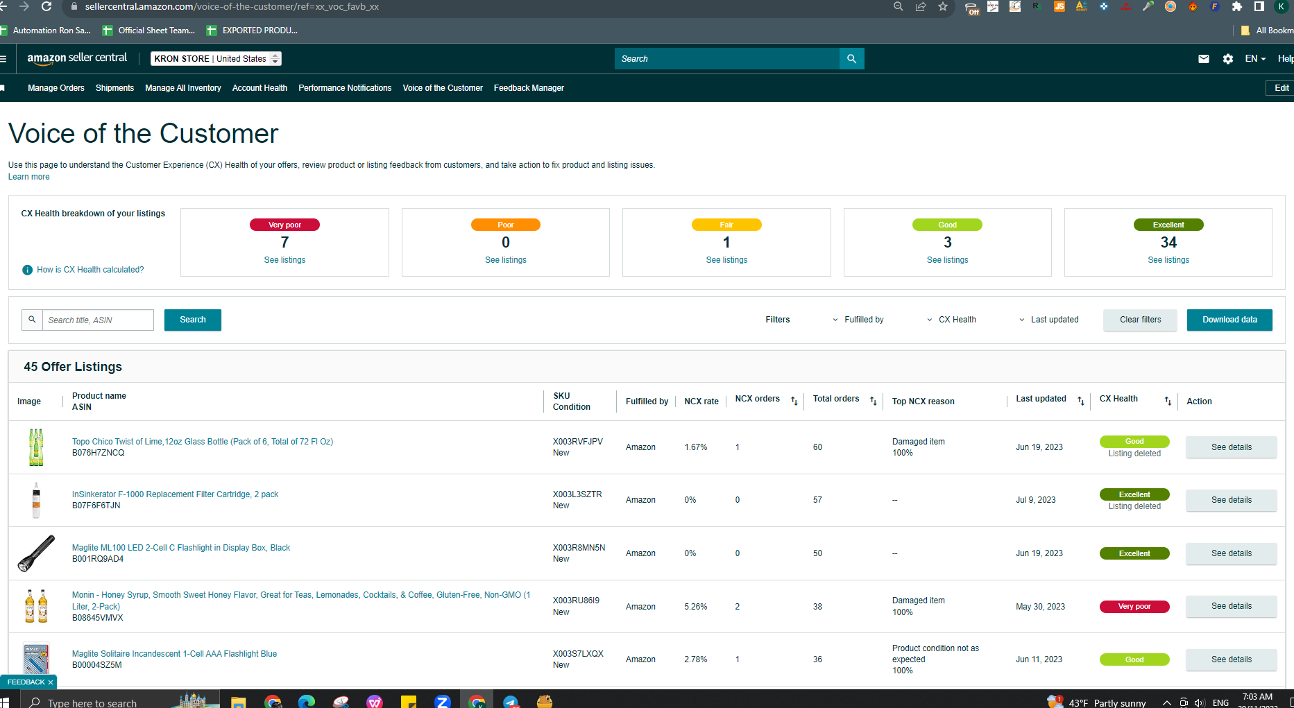This screenshot has height=708, width=1294.
Task: Click the info icon beside CX Health calculated
Action: point(27,270)
